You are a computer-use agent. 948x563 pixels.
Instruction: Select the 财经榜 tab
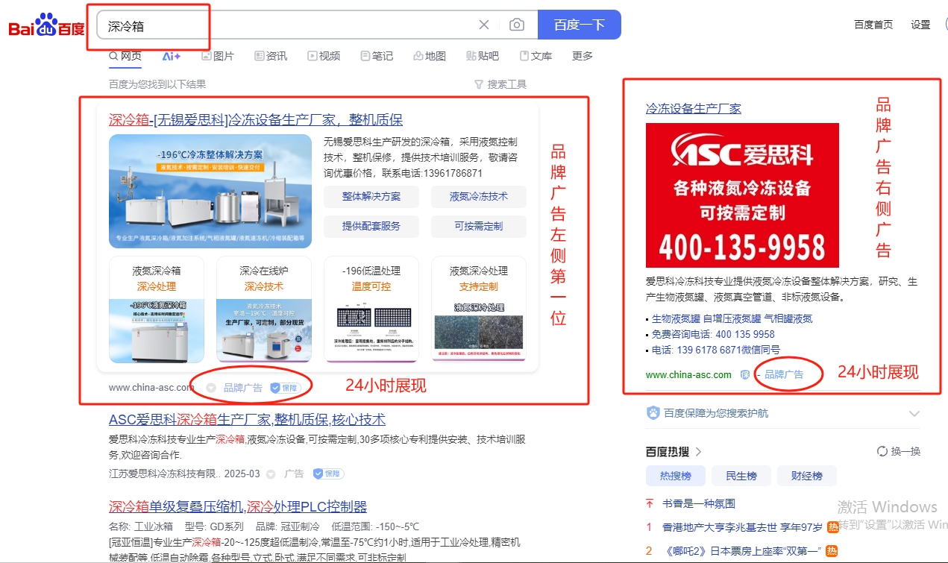click(x=807, y=476)
